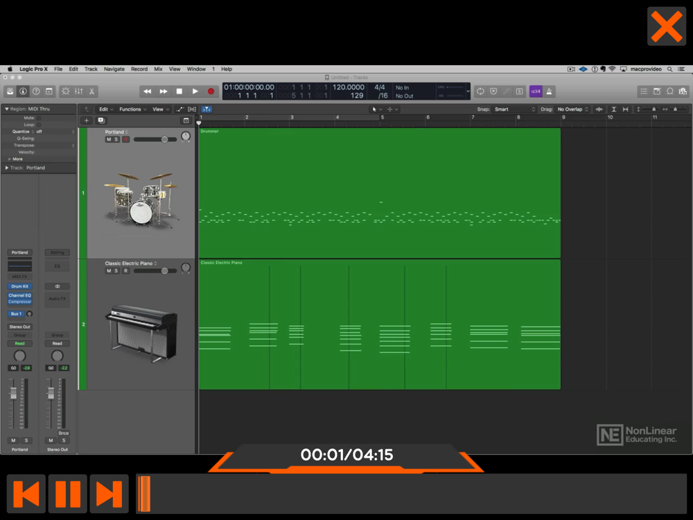Toggle the blue Catch Playhead button
693x520 pixels.
click(207, 110)
